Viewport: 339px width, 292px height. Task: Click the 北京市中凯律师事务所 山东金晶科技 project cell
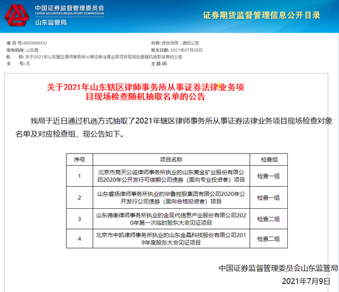(171, 238)
